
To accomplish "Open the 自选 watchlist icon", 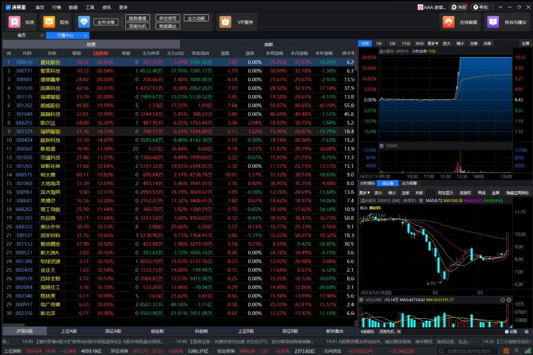I will tap(14, 22).
